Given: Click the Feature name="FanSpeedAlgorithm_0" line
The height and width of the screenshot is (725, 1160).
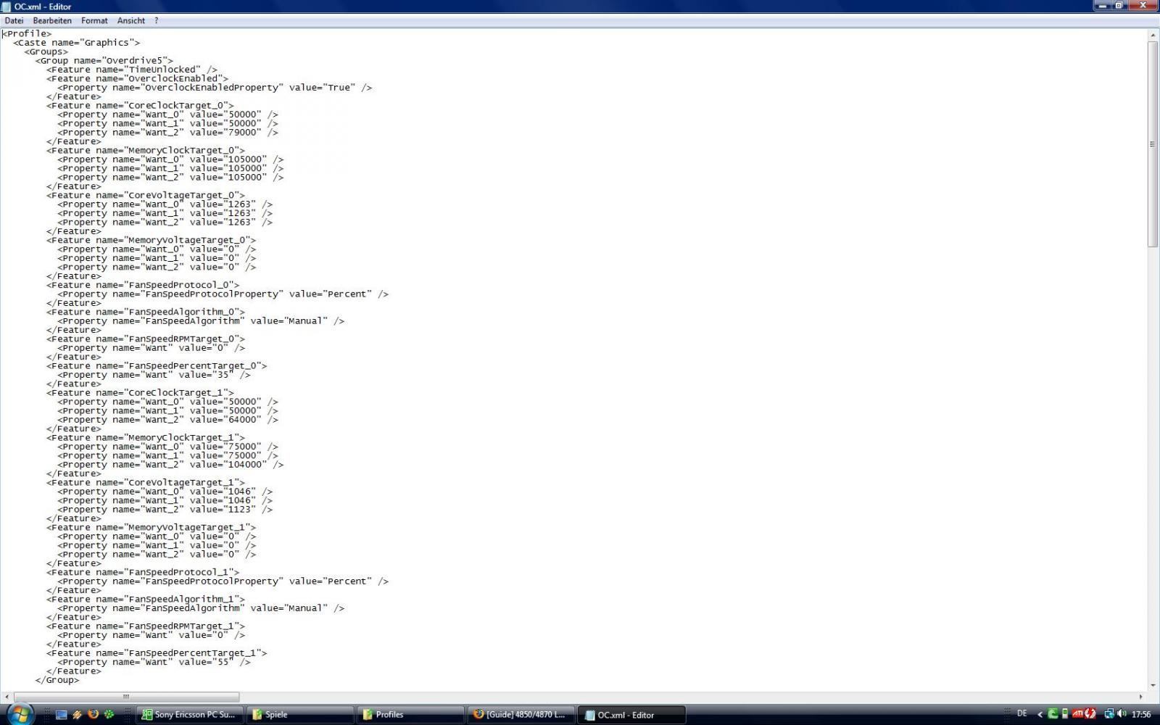Looking at the screenshot, I should pos(146,312).
